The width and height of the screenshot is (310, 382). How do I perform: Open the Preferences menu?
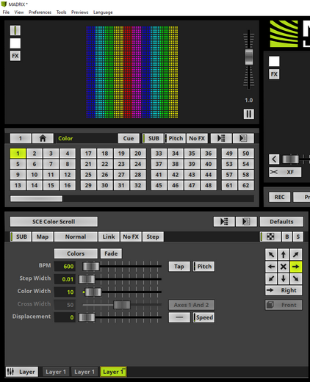(x=40, y=12)
